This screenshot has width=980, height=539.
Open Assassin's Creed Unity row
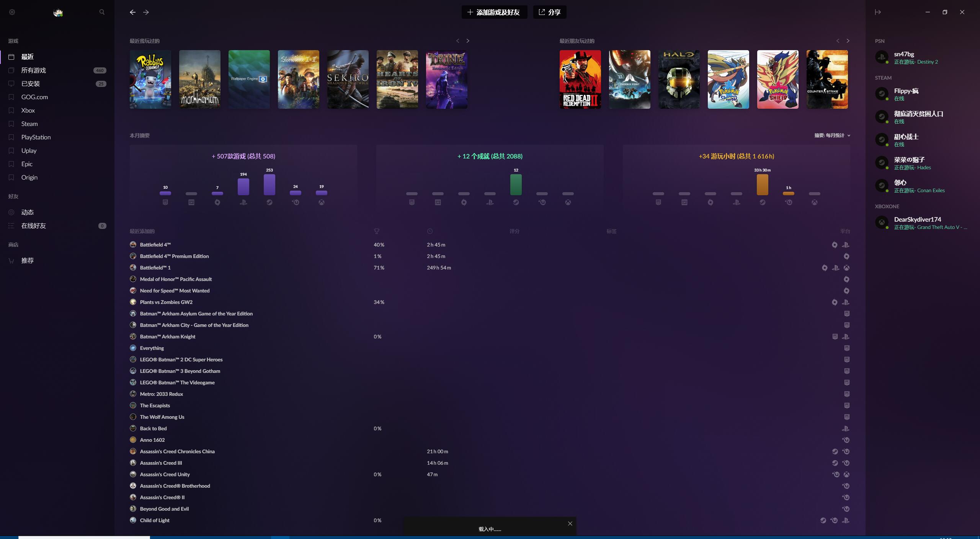490,475
